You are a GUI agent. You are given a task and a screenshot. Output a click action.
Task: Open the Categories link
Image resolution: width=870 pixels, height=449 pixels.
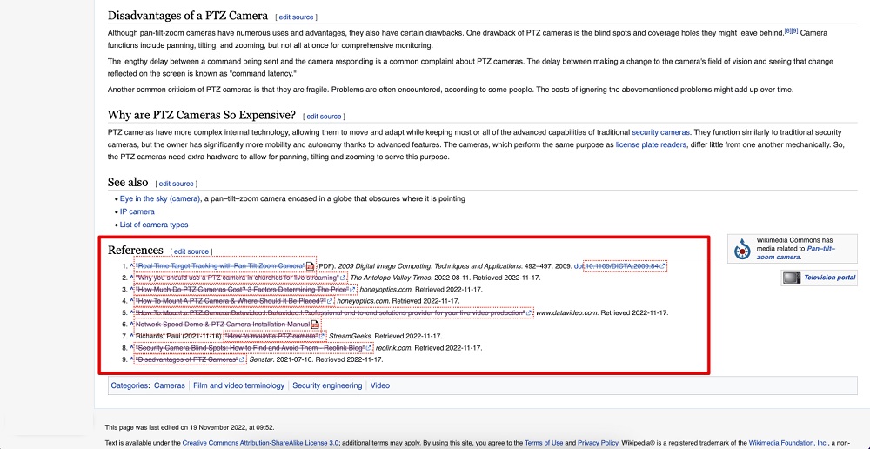130,385
